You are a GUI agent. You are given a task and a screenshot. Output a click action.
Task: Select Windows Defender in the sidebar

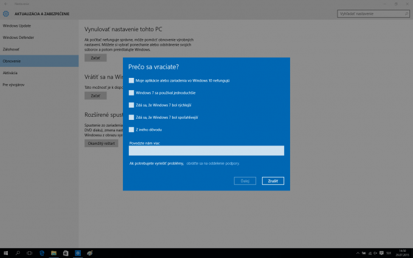(40, 37)
